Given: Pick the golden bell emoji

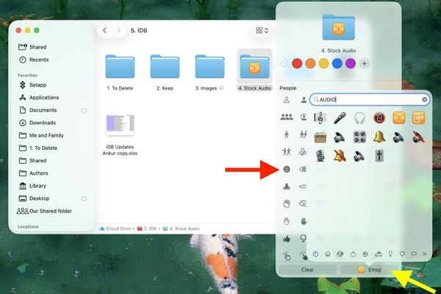Looking at the screenshot, I should tap(379, 137).
